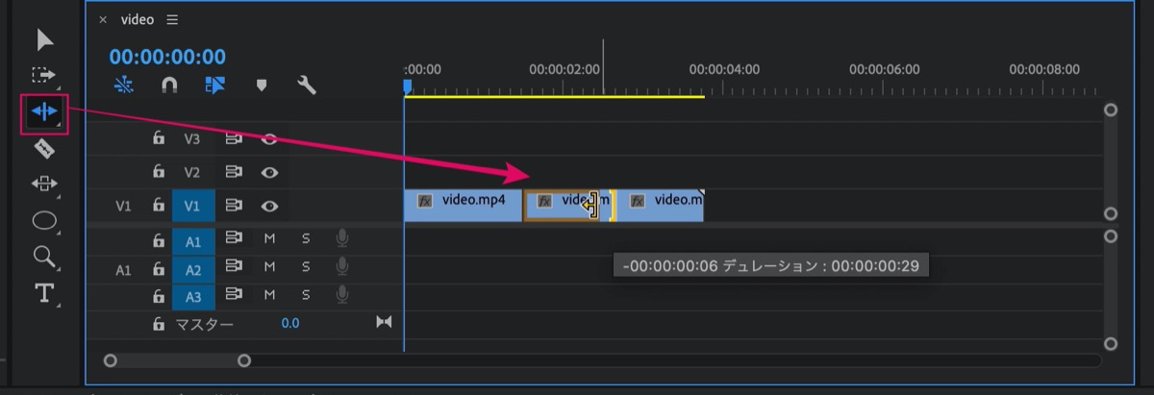Click the 00:00:00:00 playhead timecode
Image resolution: width=1154 pixels, height=395 pixels.
pyautogui.click(x=167, y=57)
